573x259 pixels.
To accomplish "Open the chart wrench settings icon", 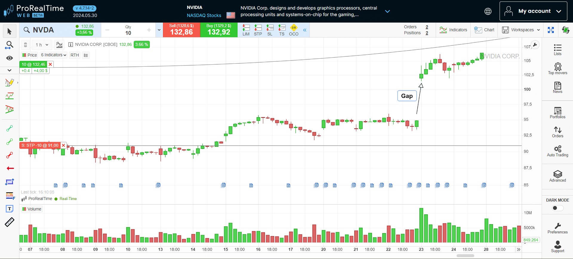I will tap(535, 45).
